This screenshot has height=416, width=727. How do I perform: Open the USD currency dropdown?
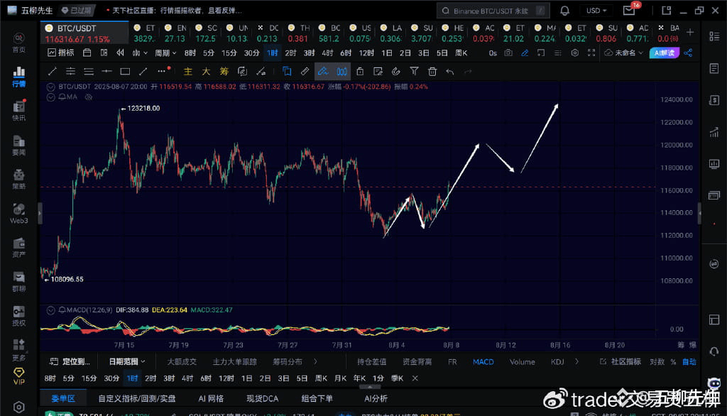pyautogui.click(x=596, y=10)
